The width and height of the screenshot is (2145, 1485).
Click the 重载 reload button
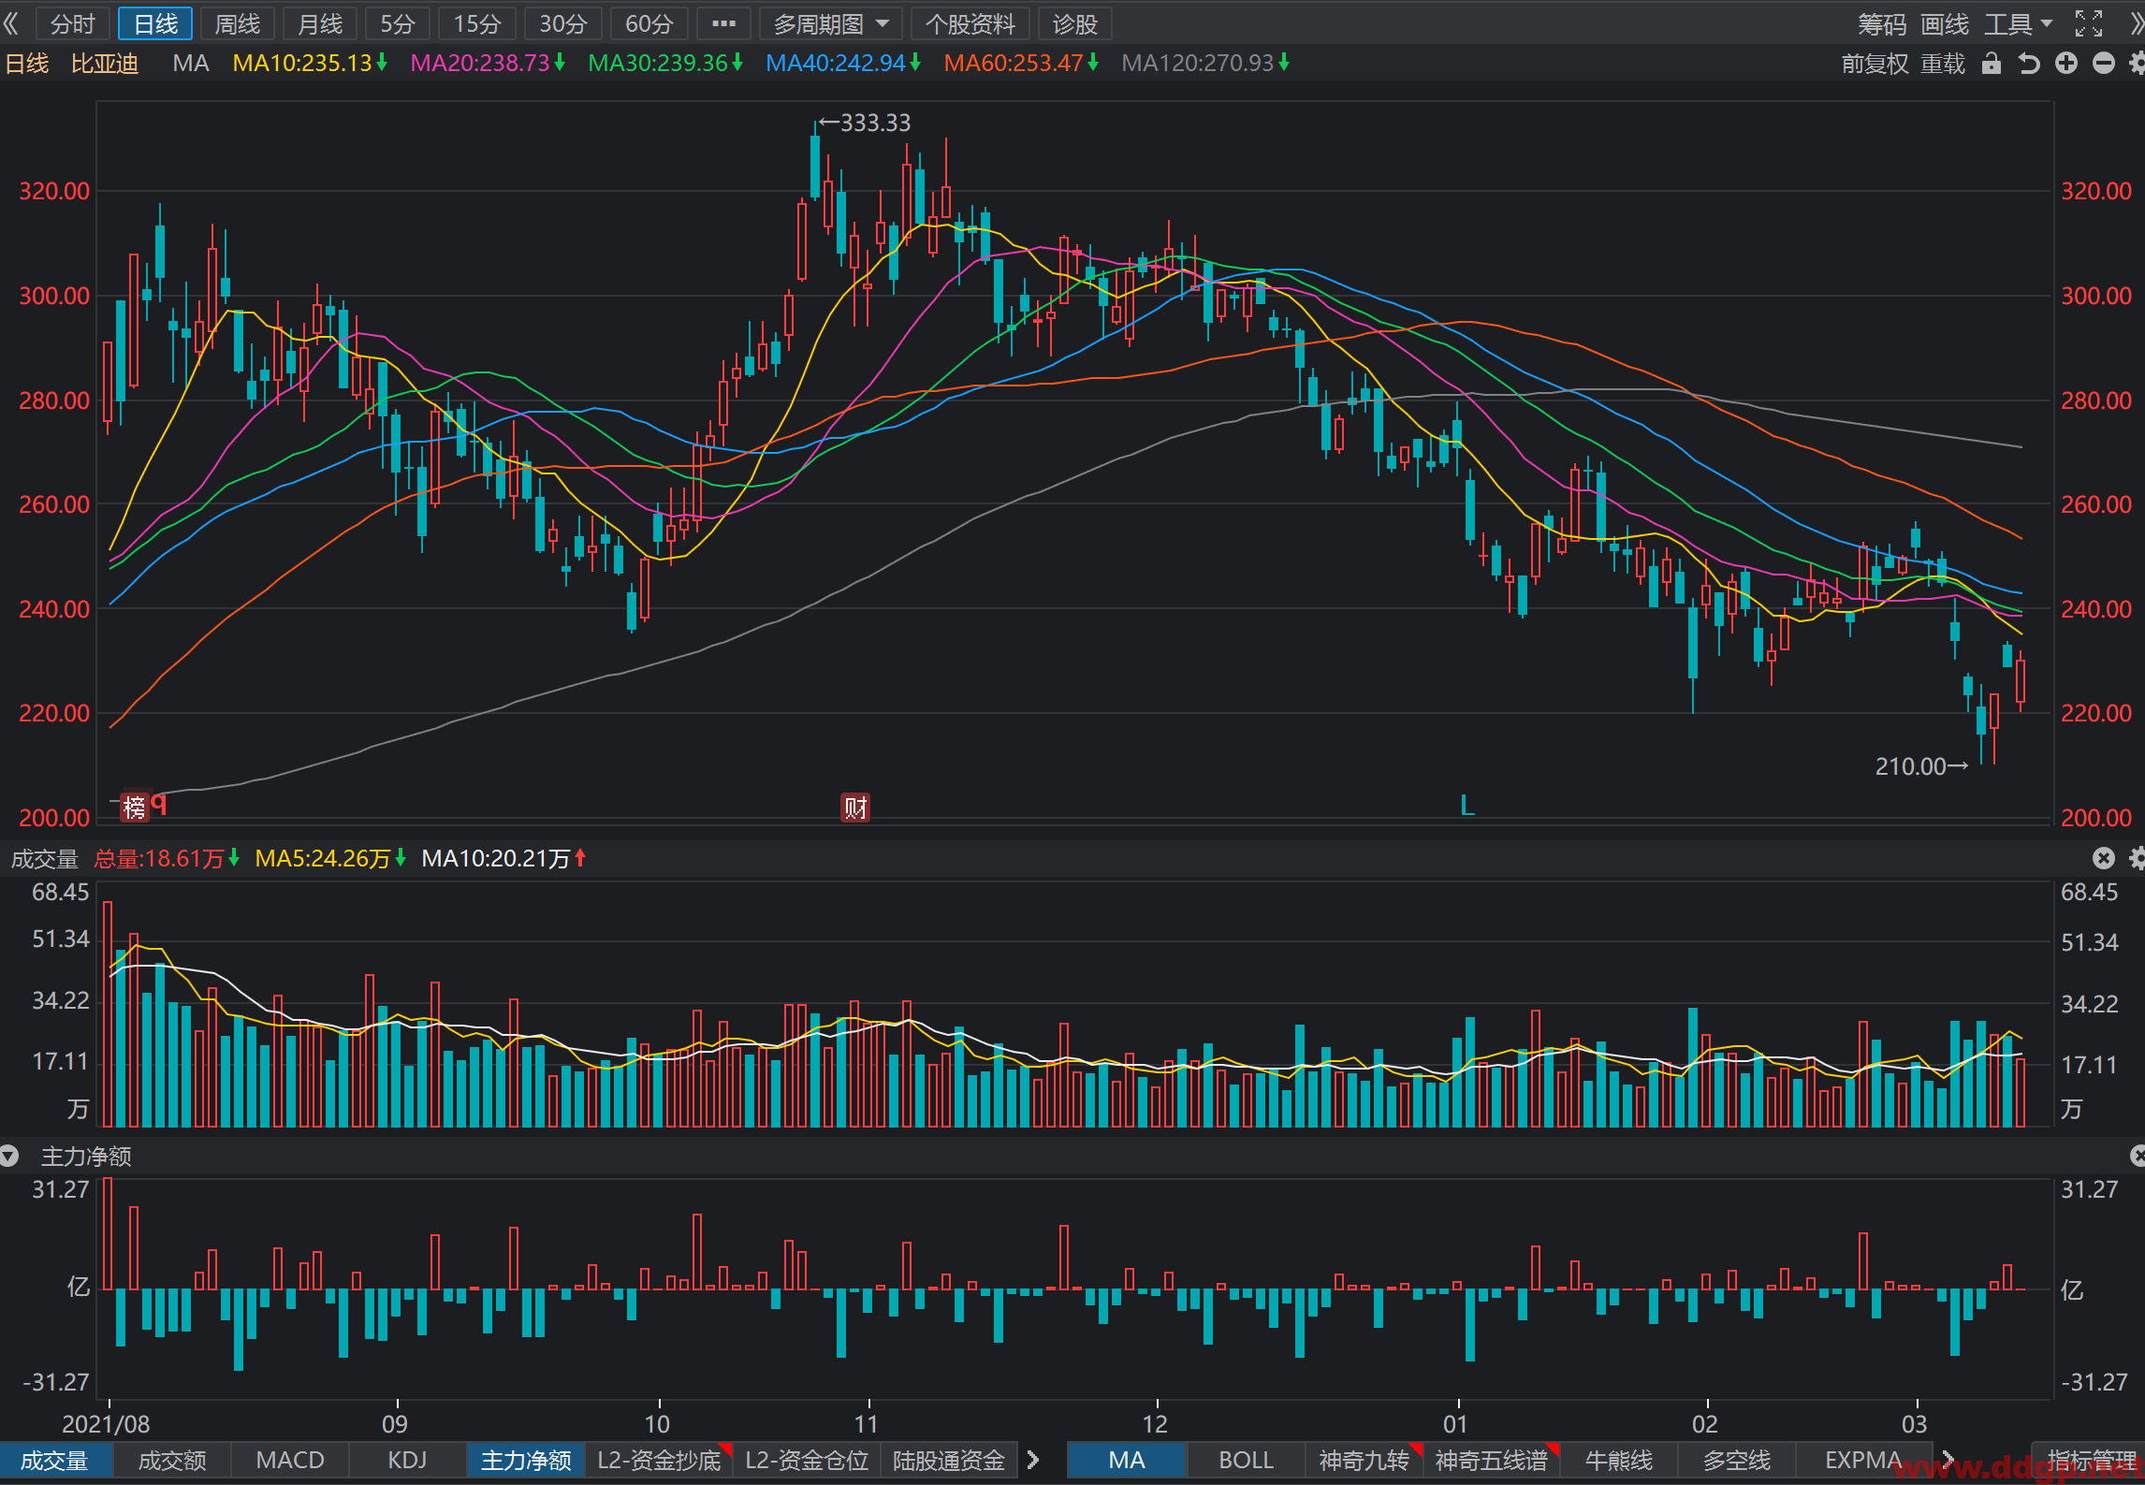click(1943, 64)
